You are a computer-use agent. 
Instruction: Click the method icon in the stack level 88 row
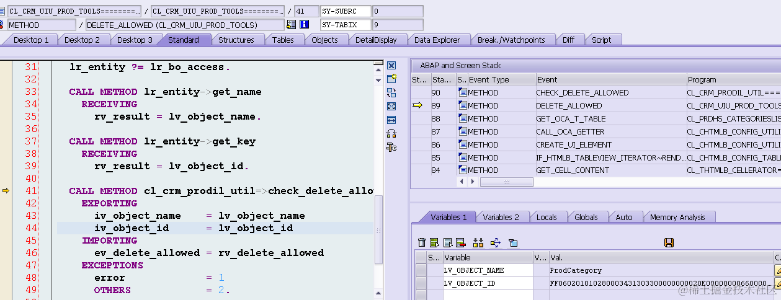462,118
